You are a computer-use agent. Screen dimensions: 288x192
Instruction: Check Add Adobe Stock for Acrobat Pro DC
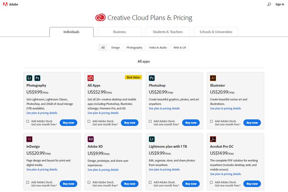(212, 182)
